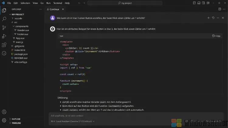Focus the Ask anything chat input
228x128 pixels.
[136, 116]
